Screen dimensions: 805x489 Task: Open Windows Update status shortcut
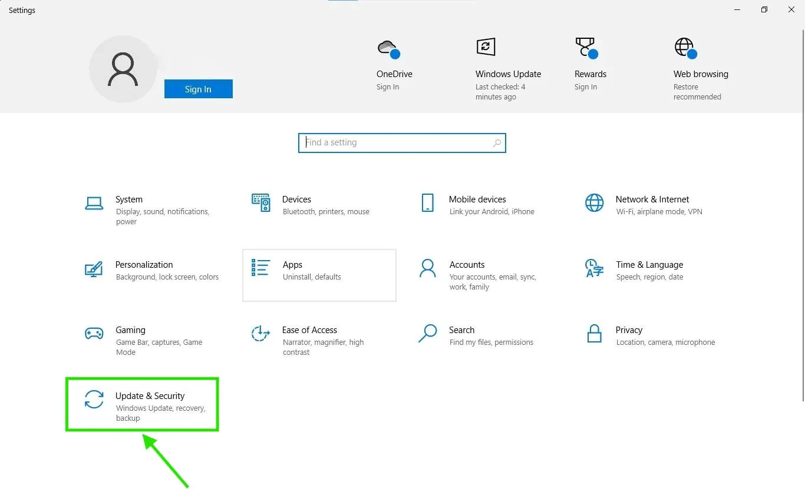tap(508, 69)
